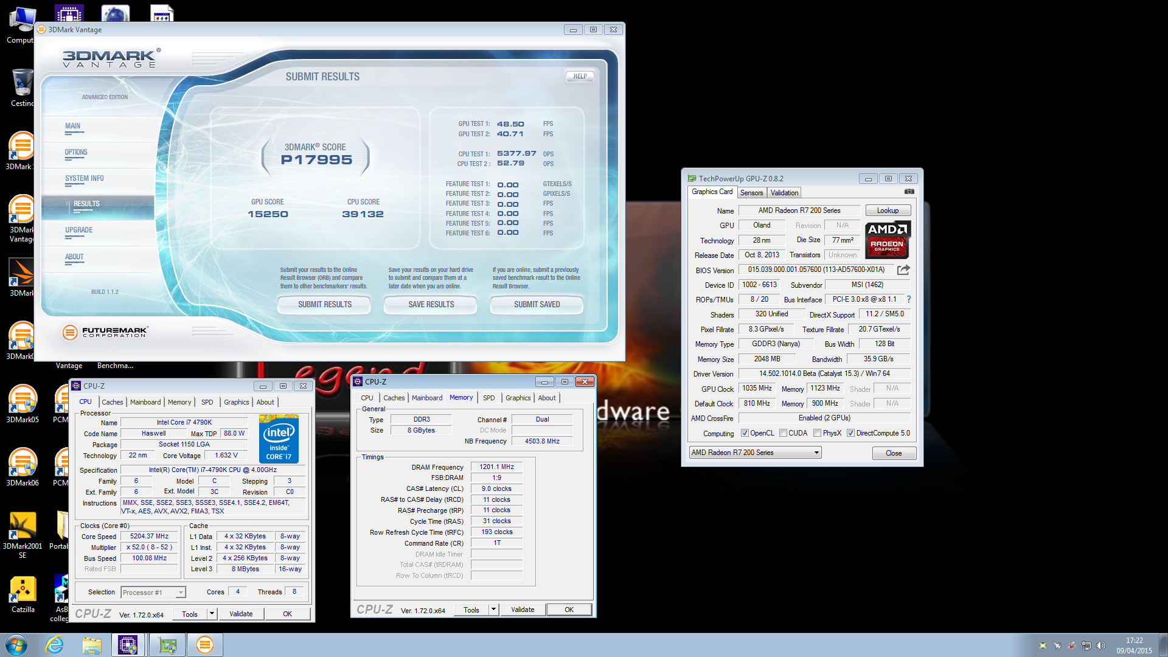The image size is (1168, 657).
Task: Open the Mainboard tab in CPU-Z CPU window
Action: point(145,402)
